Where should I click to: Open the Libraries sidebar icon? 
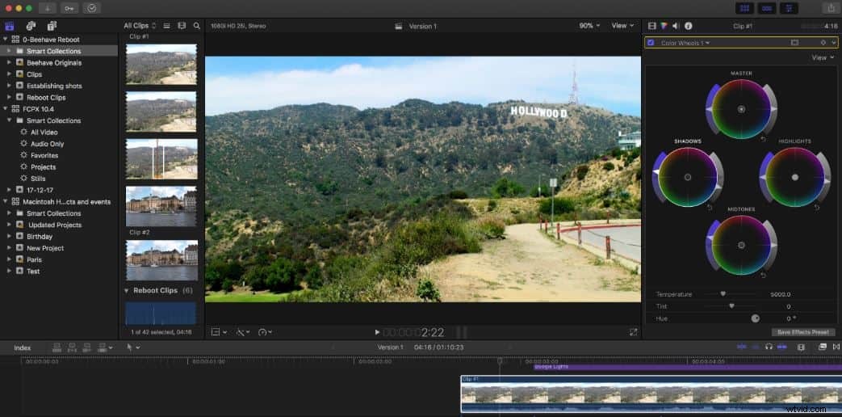point(10,26)
